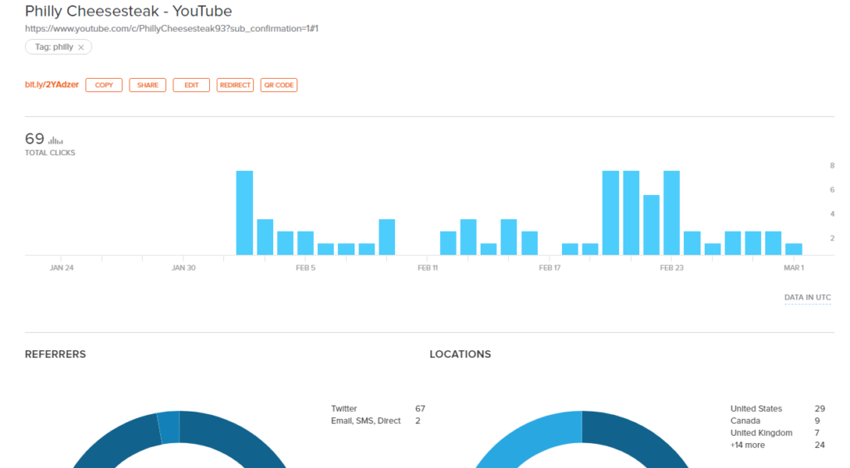Click the DATA IN UTC label
850x468 pixels.
pos(807,297)
